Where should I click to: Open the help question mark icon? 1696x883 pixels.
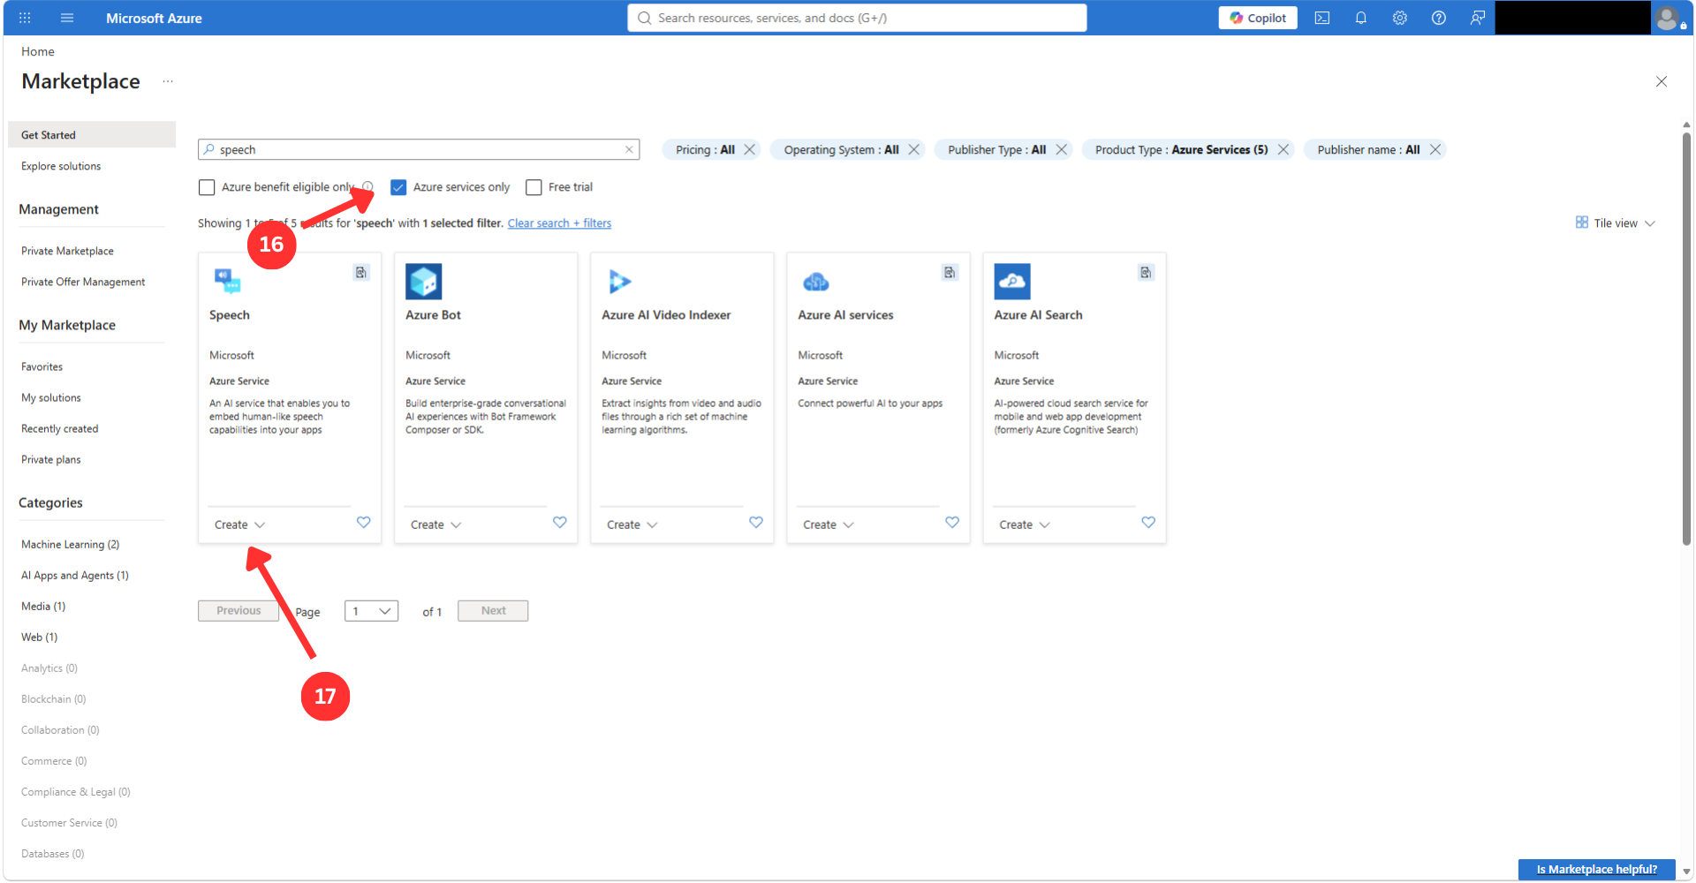(1439, 18)
